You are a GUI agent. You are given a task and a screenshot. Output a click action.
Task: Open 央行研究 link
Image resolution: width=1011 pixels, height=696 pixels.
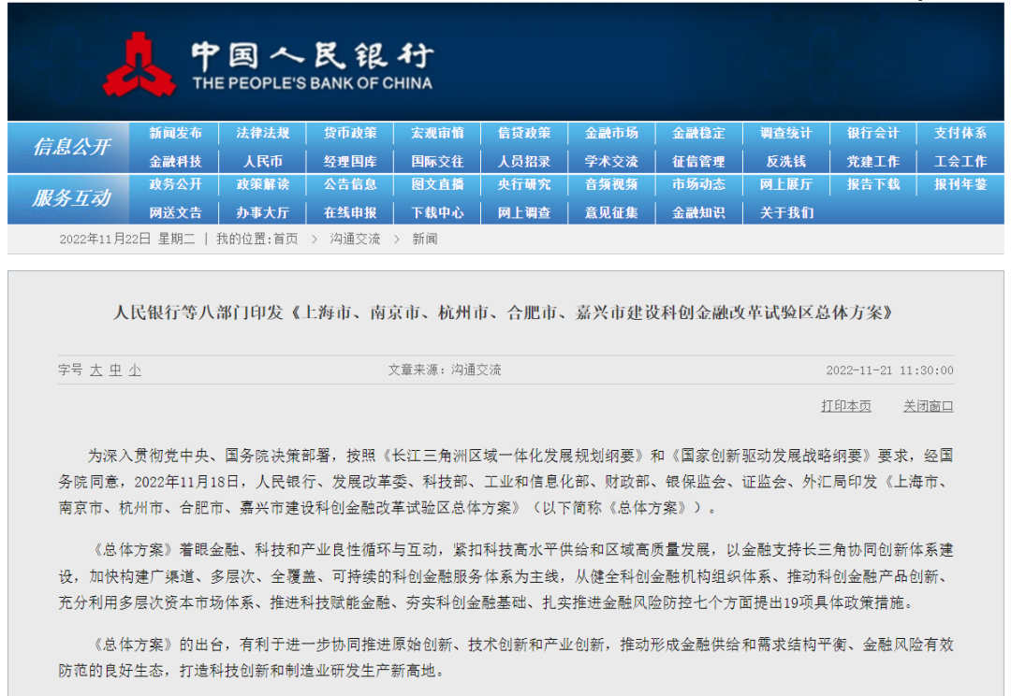pos(524,184)
